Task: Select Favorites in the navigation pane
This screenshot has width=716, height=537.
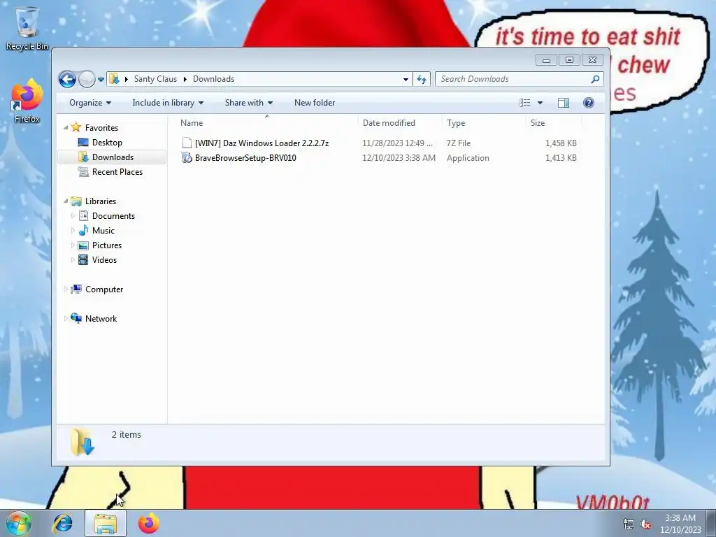Action: pos(101,128)
